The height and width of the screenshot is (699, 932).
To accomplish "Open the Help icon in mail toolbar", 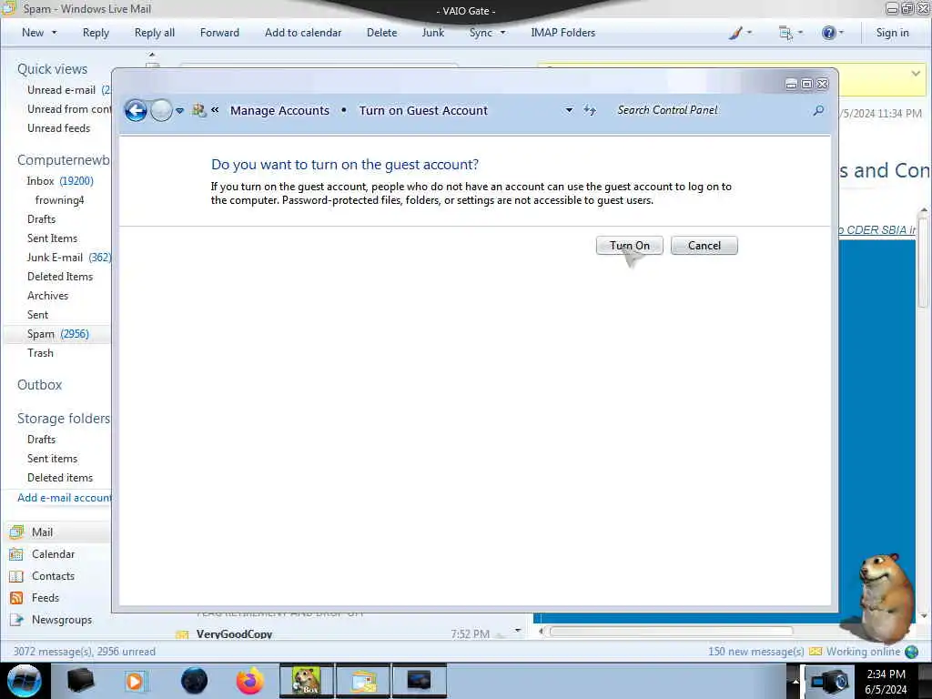I will [x=828, y=33].
